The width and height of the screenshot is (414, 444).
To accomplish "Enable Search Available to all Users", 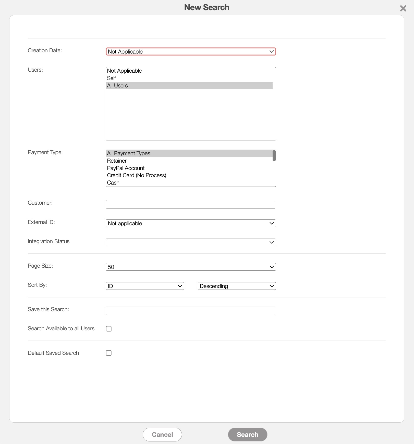I will coord(109,329).
